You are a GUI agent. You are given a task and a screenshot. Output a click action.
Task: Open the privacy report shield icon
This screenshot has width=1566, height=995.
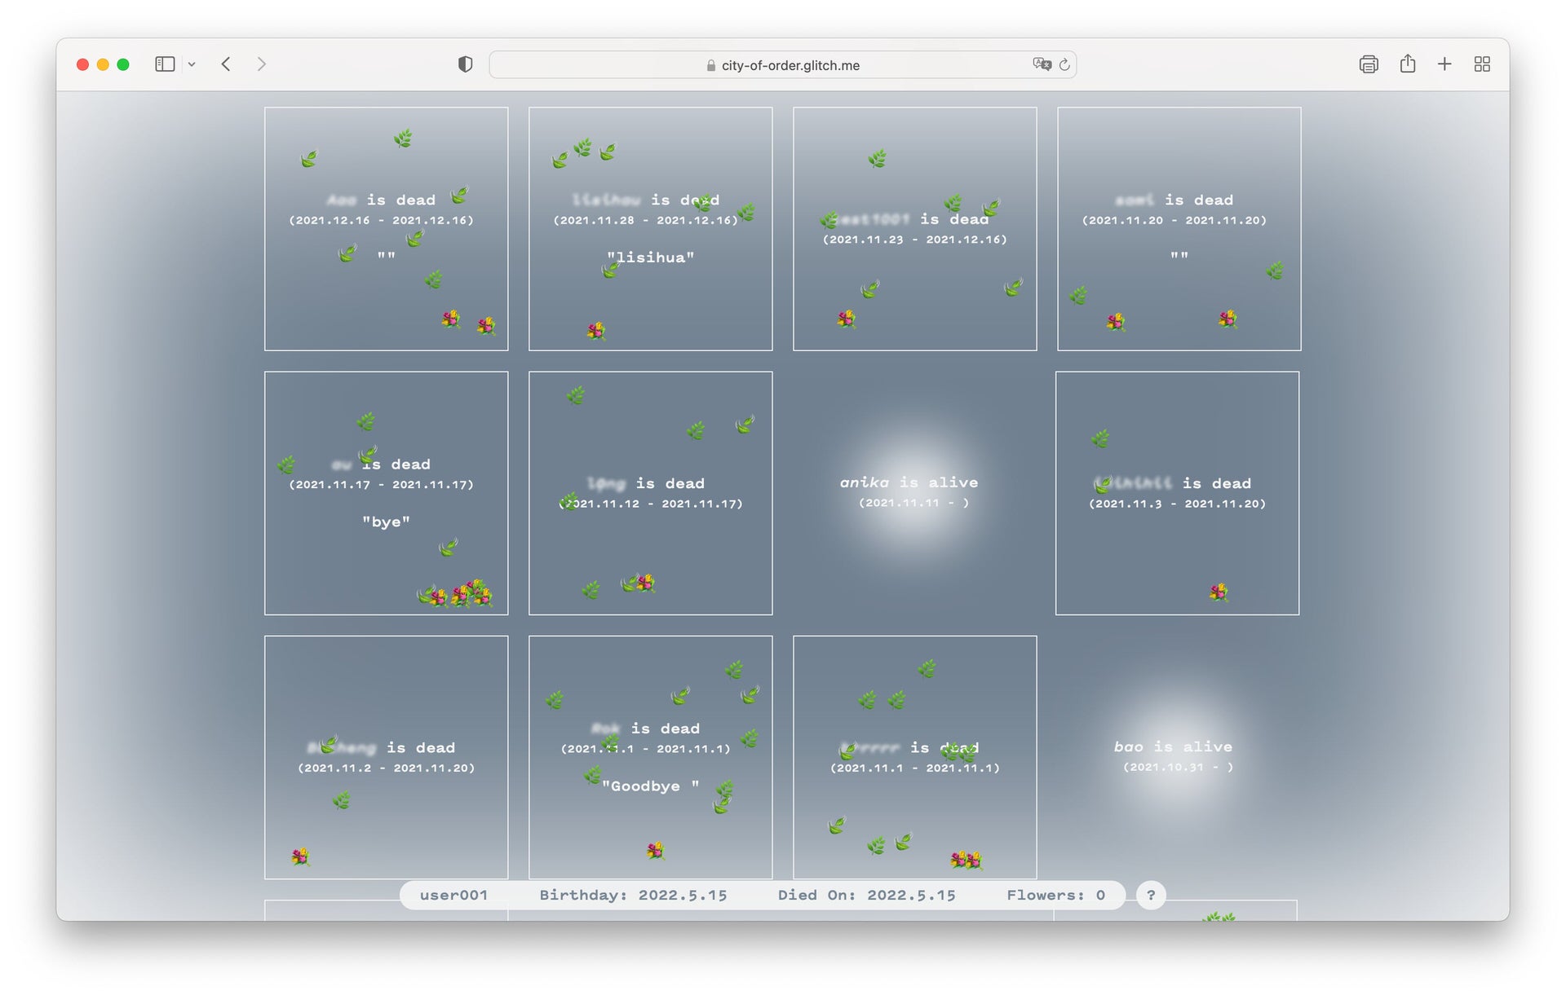tap(465, 64)
